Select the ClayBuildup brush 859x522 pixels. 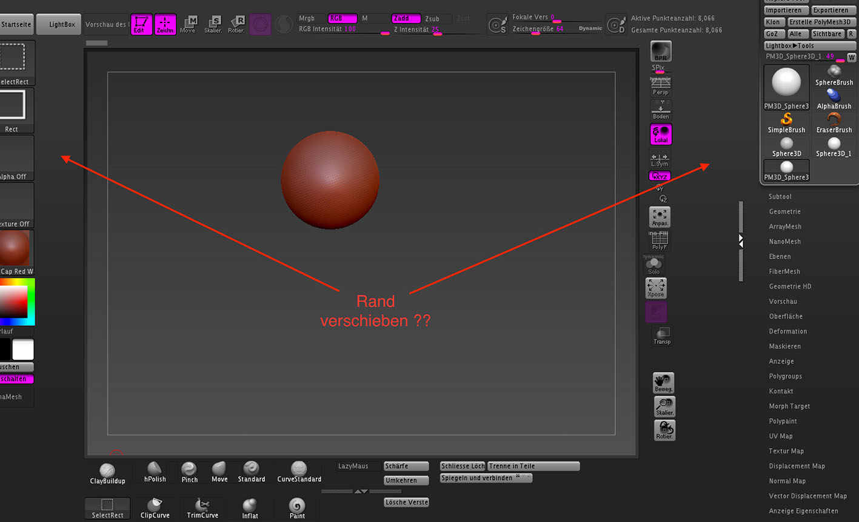(x=107, y=473)
